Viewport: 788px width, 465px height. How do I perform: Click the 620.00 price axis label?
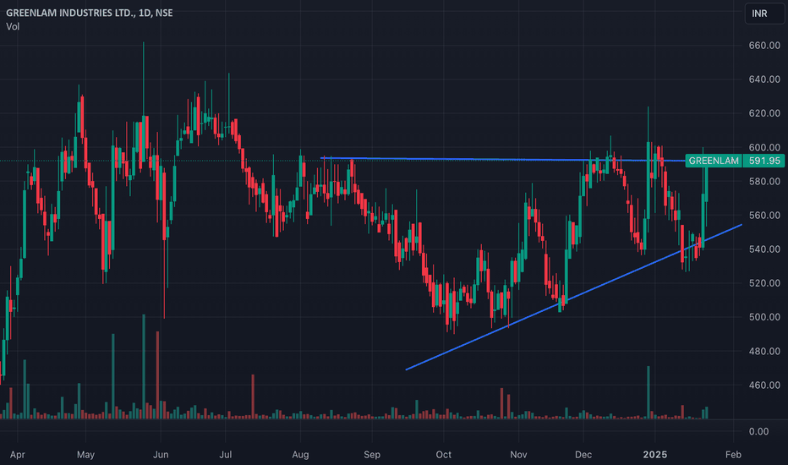[x=763, y=113]
